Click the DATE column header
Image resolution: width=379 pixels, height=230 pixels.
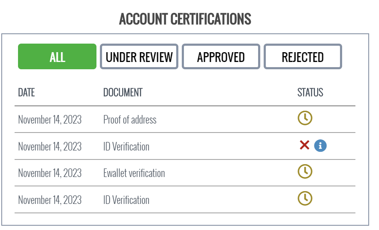[x=26, y=93]
